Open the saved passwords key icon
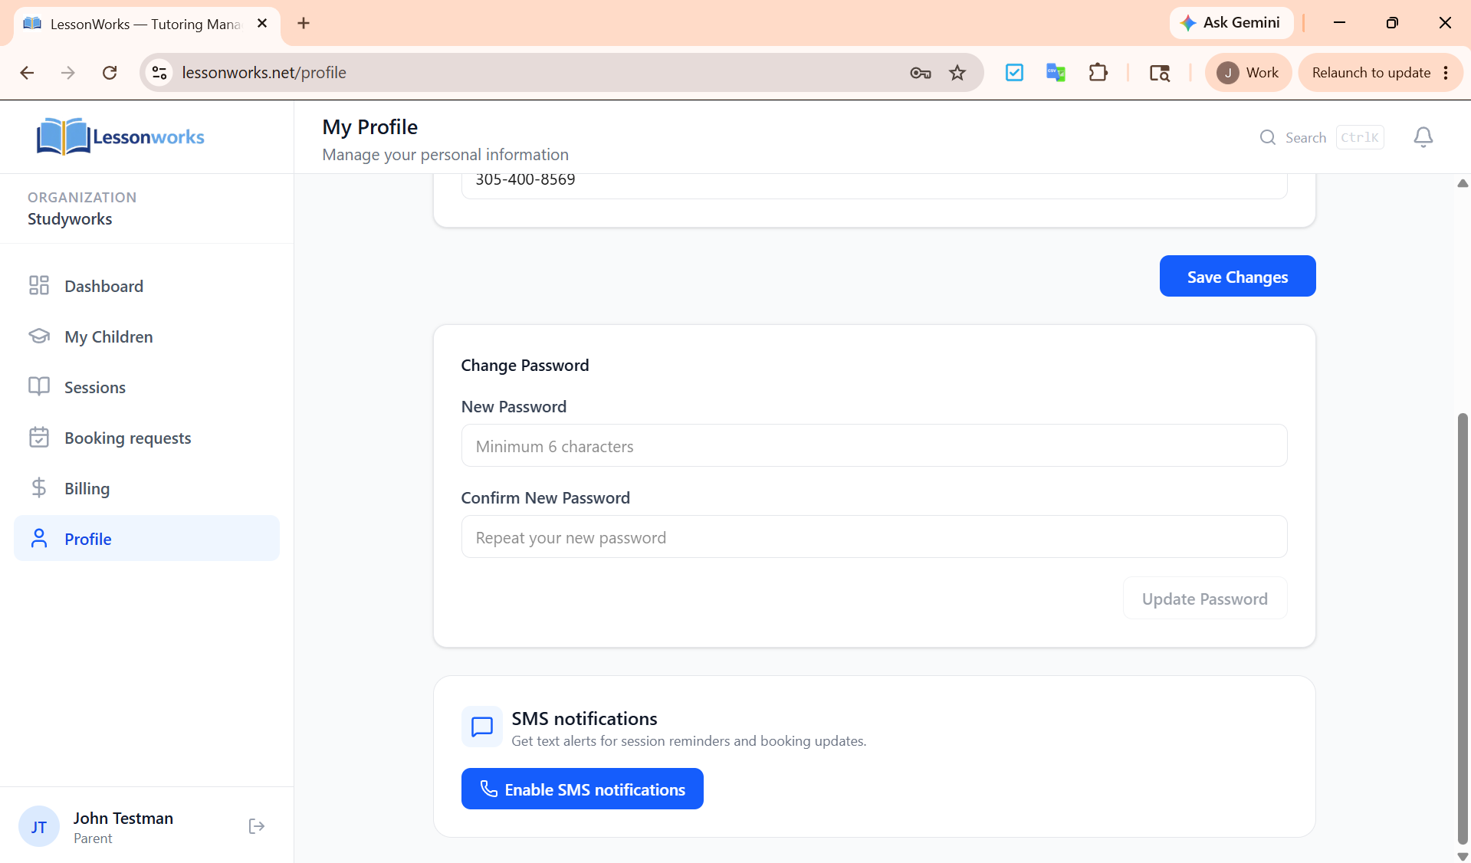 point(921,73)
